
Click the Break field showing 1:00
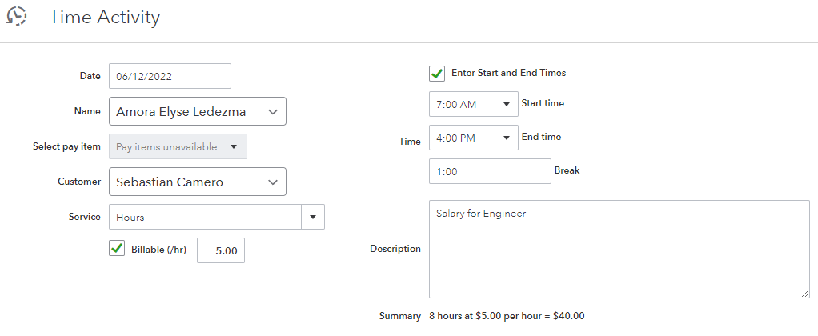click(490, 171)
